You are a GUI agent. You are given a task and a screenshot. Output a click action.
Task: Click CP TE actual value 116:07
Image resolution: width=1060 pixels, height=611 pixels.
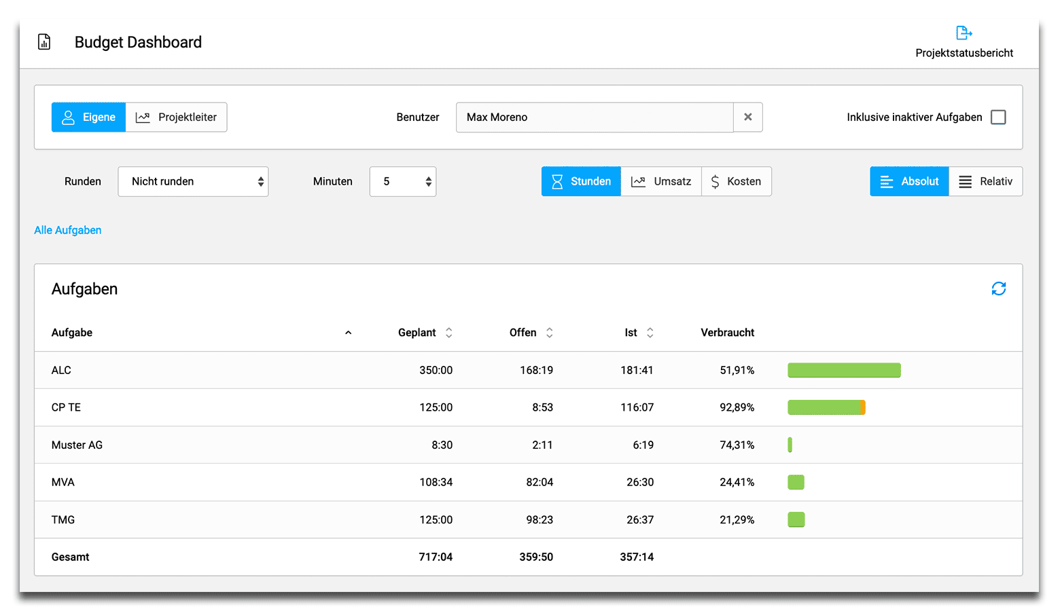[x=637, y=407]
